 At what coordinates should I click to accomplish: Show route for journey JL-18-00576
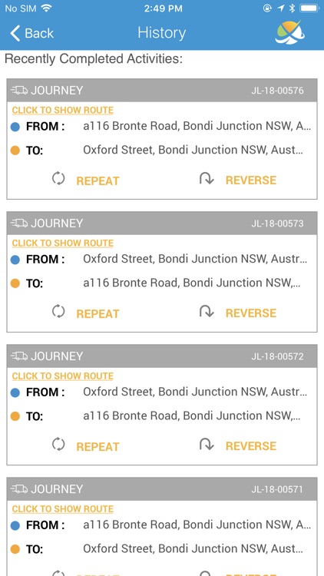click(63, 110)
